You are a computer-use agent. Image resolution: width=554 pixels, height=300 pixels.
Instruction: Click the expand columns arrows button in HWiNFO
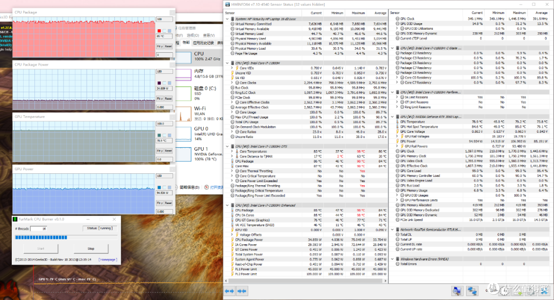click(x=230, y=291)
